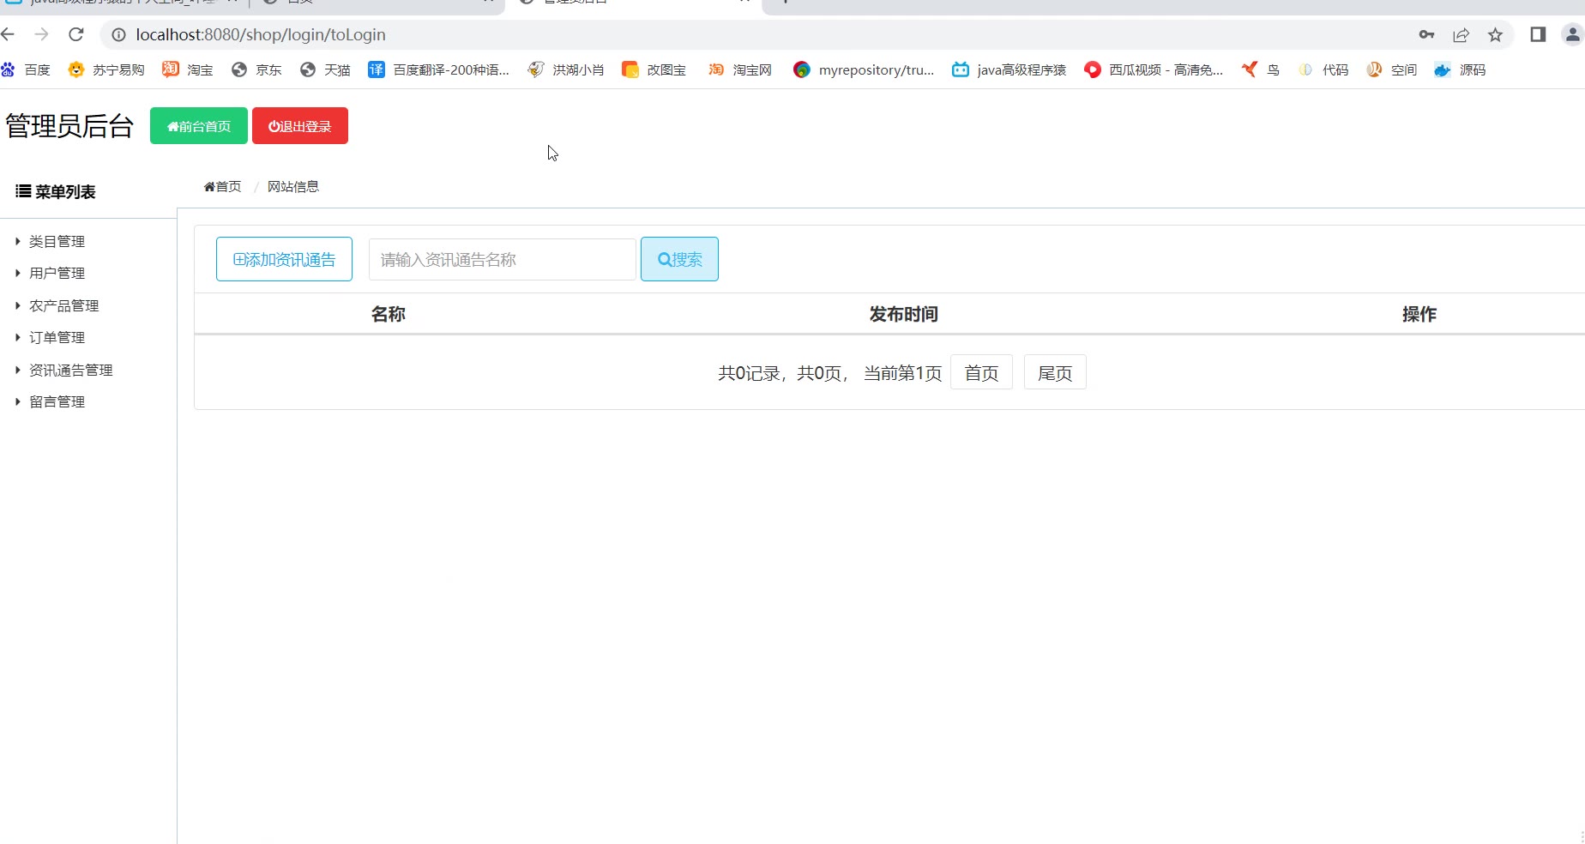Click 菜单列表 sidebar heading
Screen dimensions: 1585x844
[56, 192]
